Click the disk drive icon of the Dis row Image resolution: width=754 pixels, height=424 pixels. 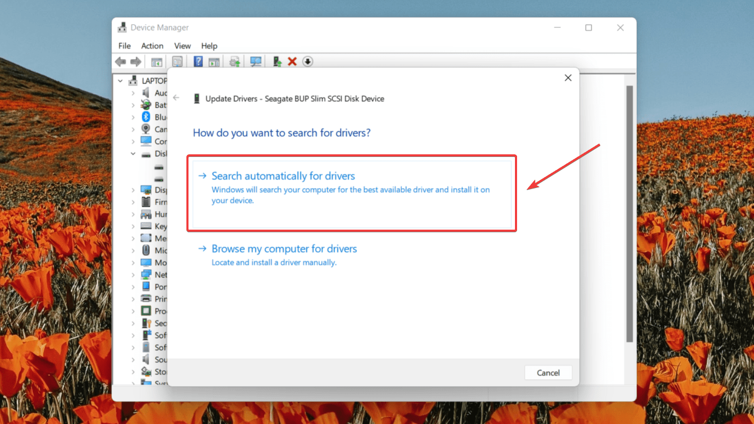click(146, 154)
